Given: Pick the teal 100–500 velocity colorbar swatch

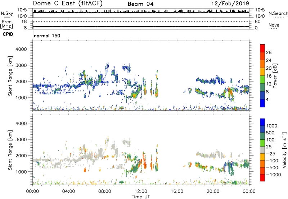Looking at the screenshot, I should [x=262, y=136].
